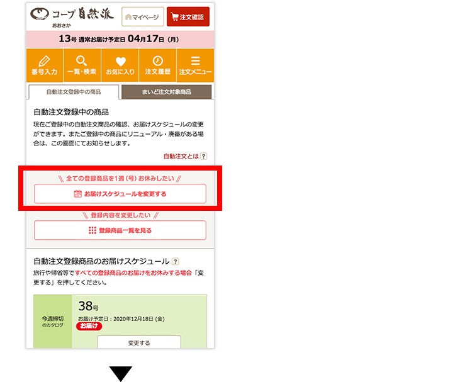Click the question mark beside 自動注文登録商品のお届けスケジュール
Image resolution: width=472 pixels, height=382 pixels.
pos(175,261)
